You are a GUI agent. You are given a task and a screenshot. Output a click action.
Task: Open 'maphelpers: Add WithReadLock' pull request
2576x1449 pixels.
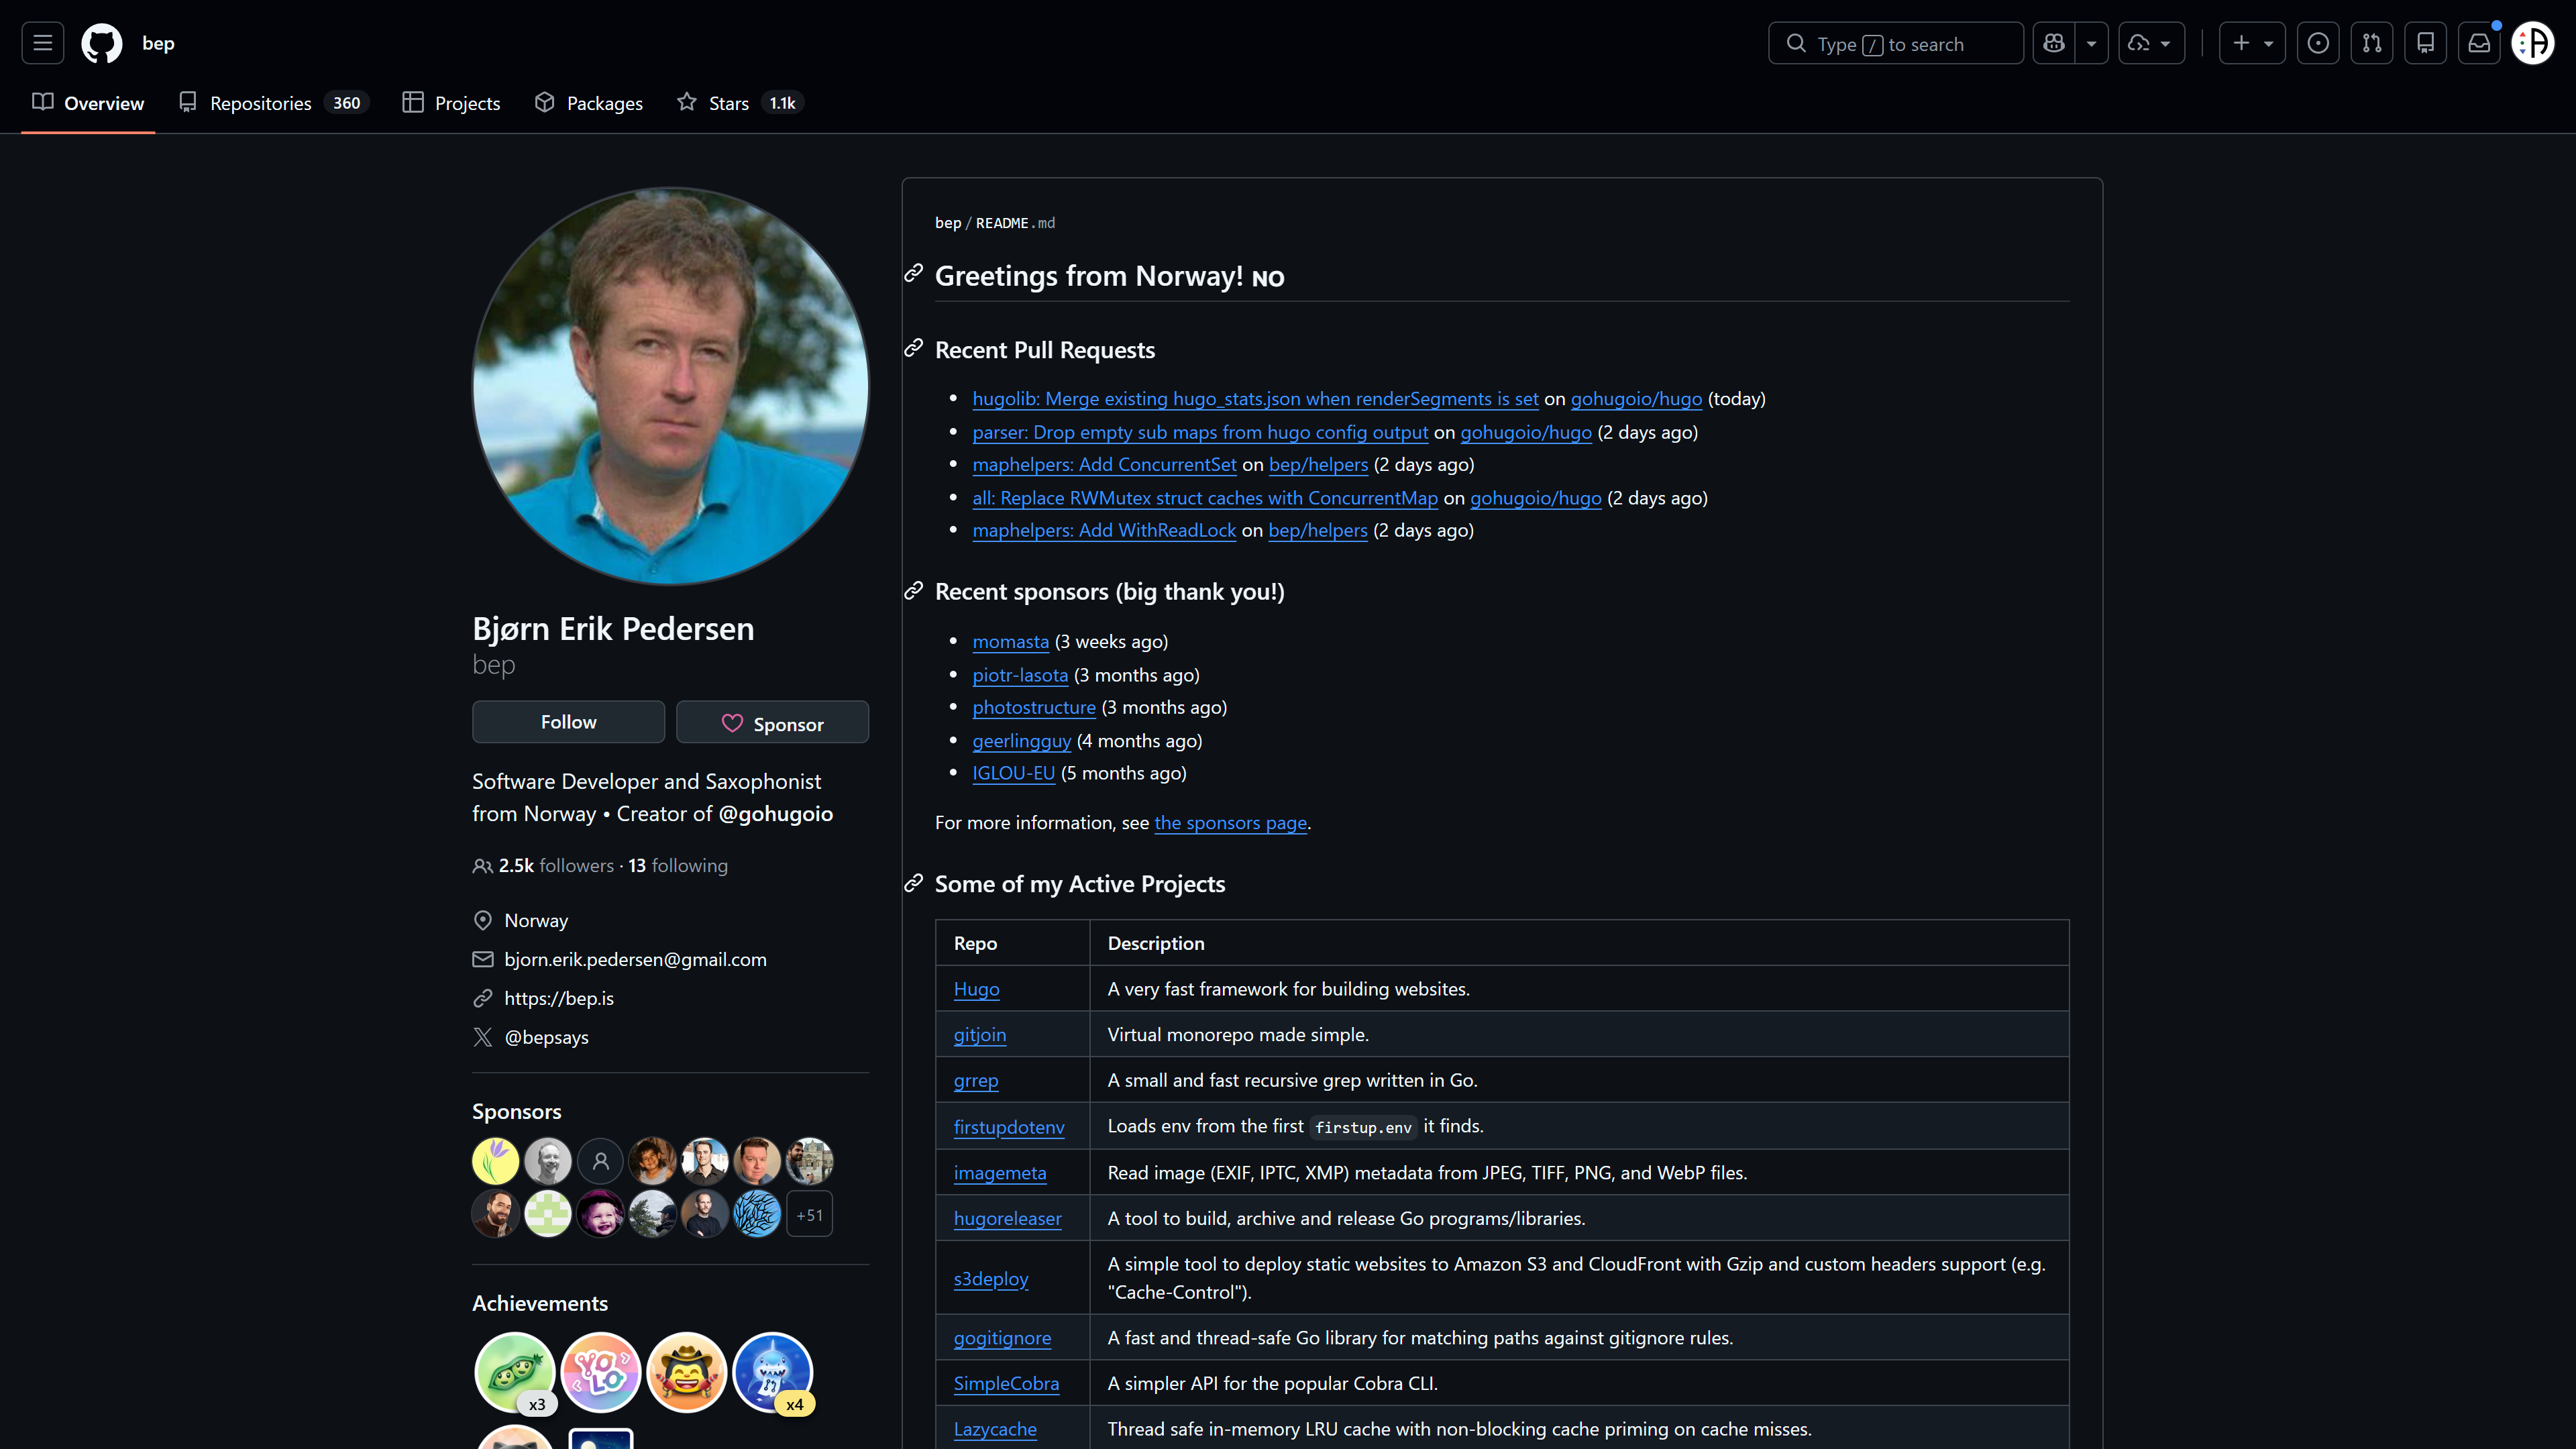tap(1104, 530)
